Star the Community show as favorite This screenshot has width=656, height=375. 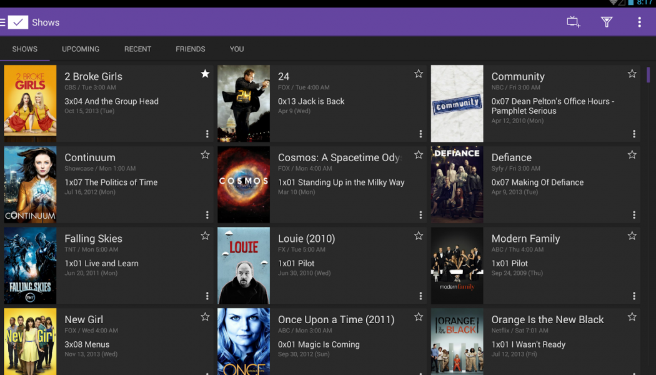click(632, 74)
